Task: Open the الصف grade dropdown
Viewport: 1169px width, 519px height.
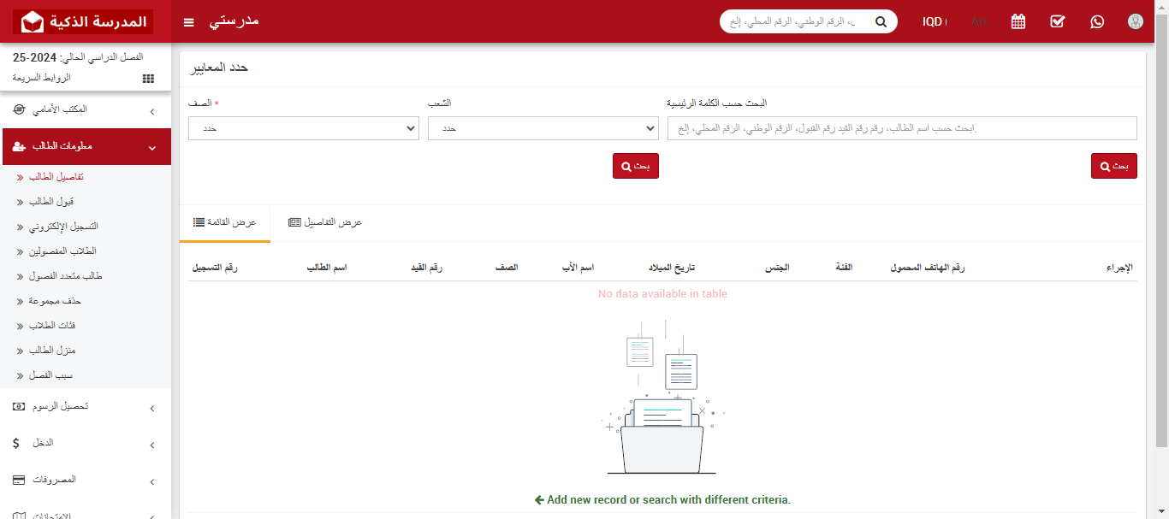Action: [x=304, y=128]
